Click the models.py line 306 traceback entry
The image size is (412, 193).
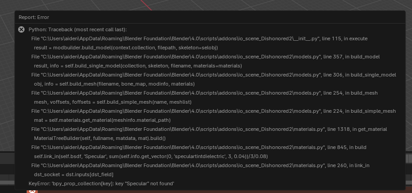tap(213, 75)
